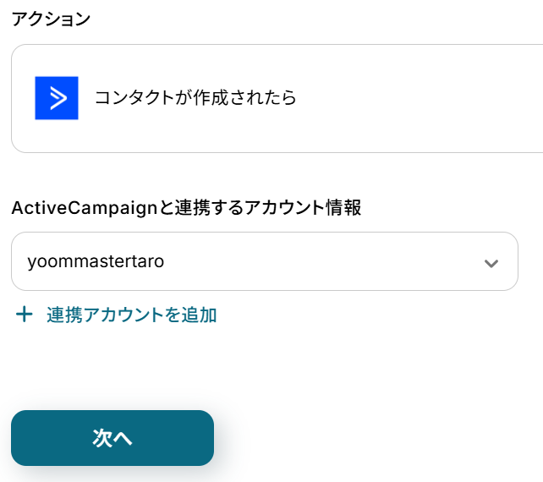Show account options via the down chevron
The height and width of the screenshot is (482, 543).
[491, 262]
